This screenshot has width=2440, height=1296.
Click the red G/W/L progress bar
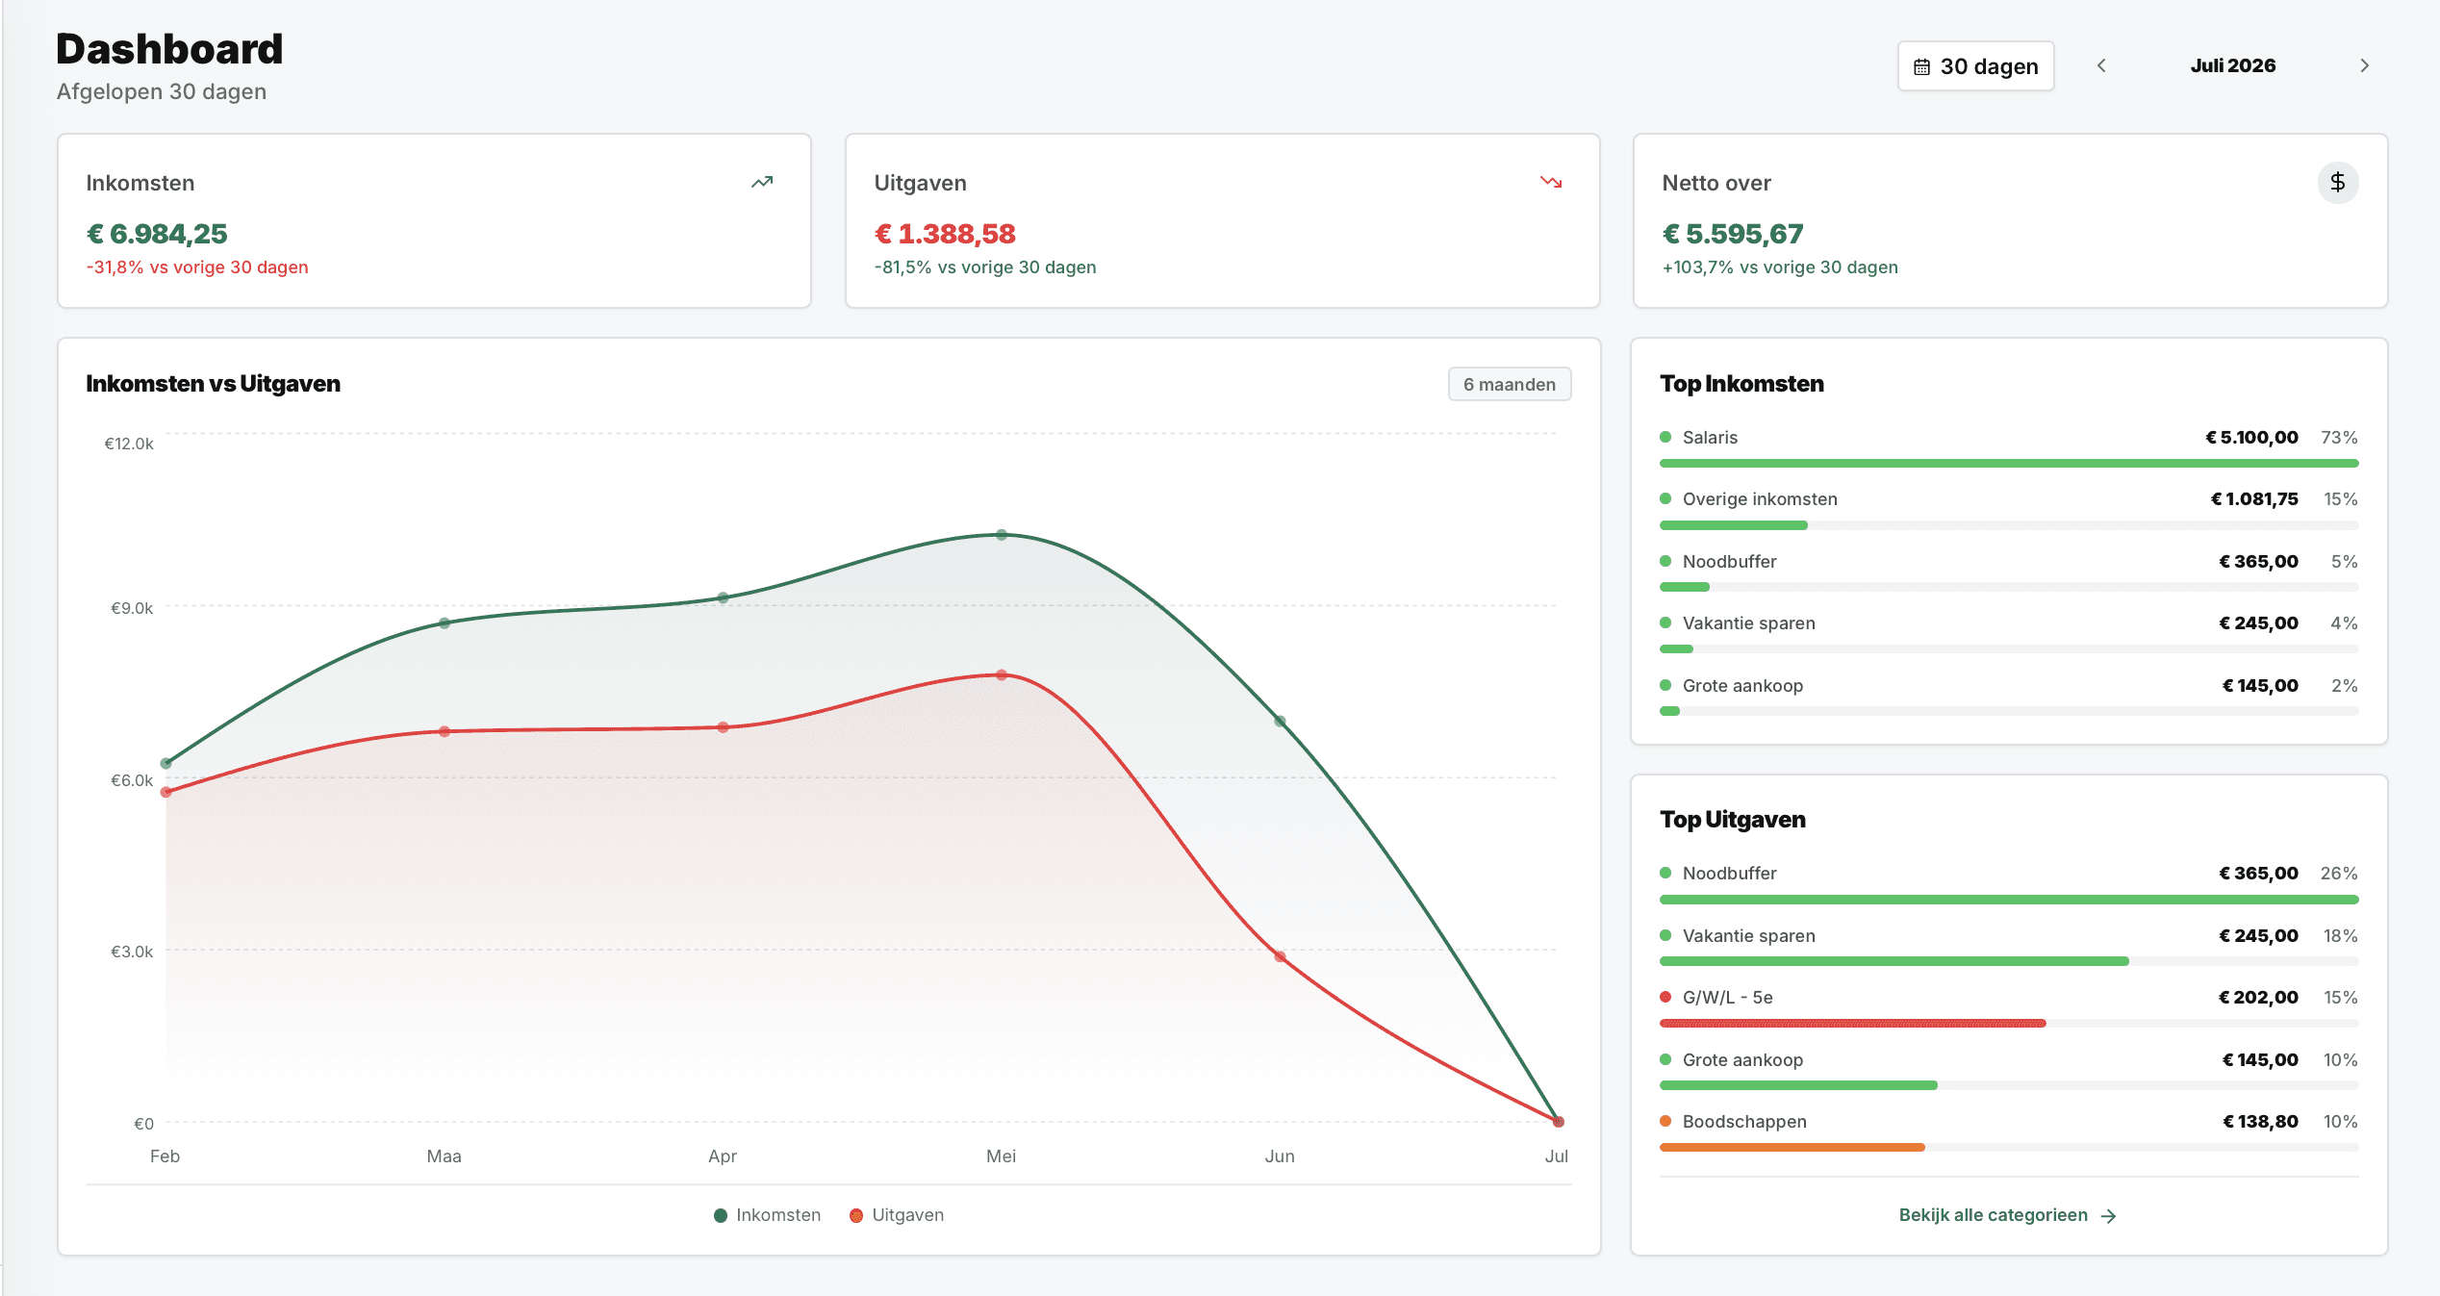point(1853,1024)
